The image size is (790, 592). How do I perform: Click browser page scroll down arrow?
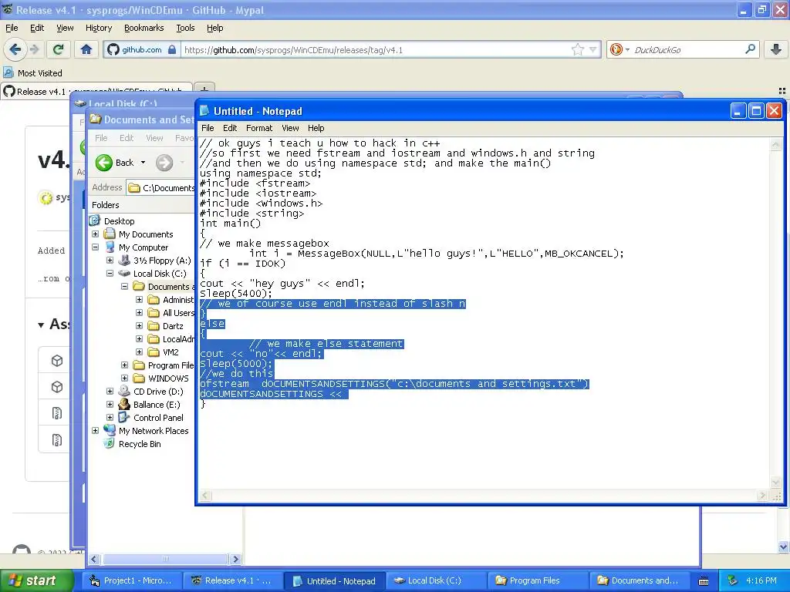coord(783,547)
